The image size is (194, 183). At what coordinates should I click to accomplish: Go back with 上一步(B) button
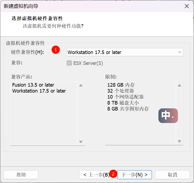96,175
